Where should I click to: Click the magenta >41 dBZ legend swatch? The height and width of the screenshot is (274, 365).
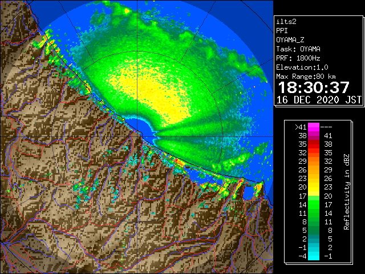pyautogui.click(x=314, y=127)
